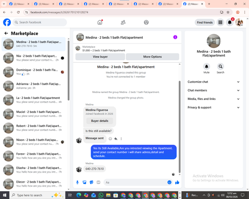Reply to the 'Message sent' bubble
249x199 pixels.
point(116,139)
